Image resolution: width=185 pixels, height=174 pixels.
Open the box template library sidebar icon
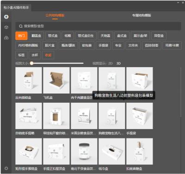click(x=6, y=17)
